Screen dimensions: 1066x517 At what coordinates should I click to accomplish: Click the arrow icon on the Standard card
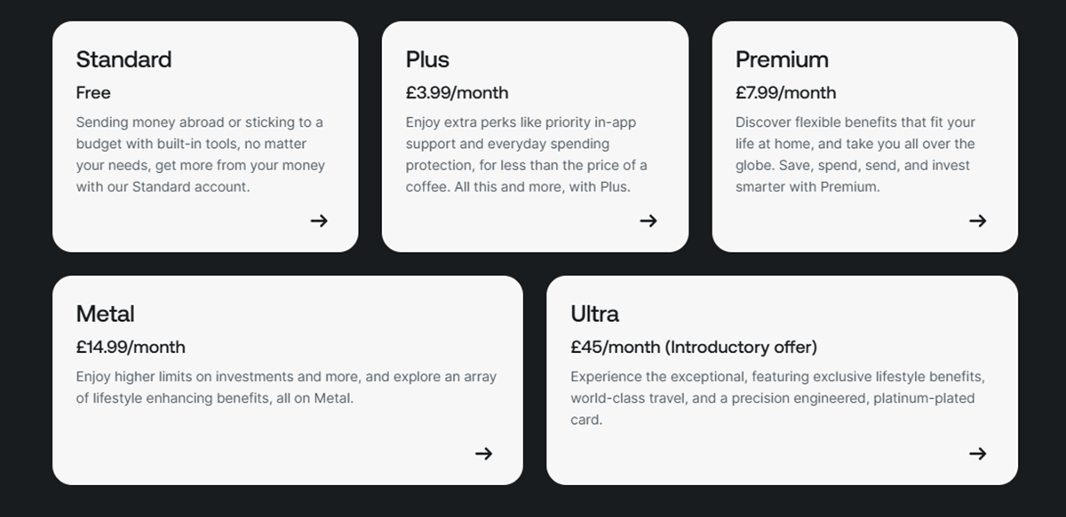pyautogui.click(x=318, y=221)
